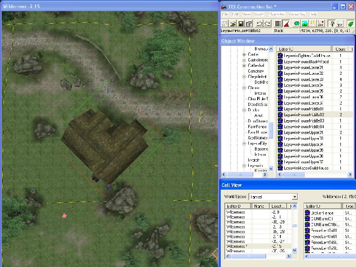
Task: Click the first toolbar icon left of Open
Action: [225, 24]
